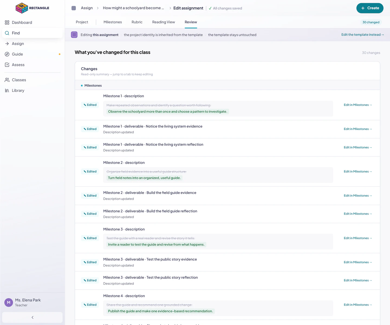Edit 'Build the field guide reflection' in Milestones
Screen dimensions: 390x325
[358, 214]
